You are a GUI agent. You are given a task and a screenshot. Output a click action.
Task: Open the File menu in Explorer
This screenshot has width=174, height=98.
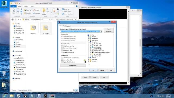click(x=13, y=6)
